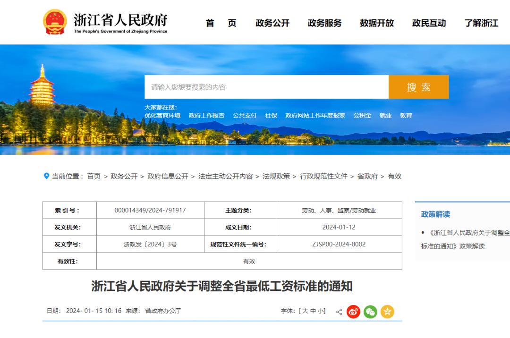
Task: Click unified number ZJSP00-2024-0002
Action: [339, 244]
